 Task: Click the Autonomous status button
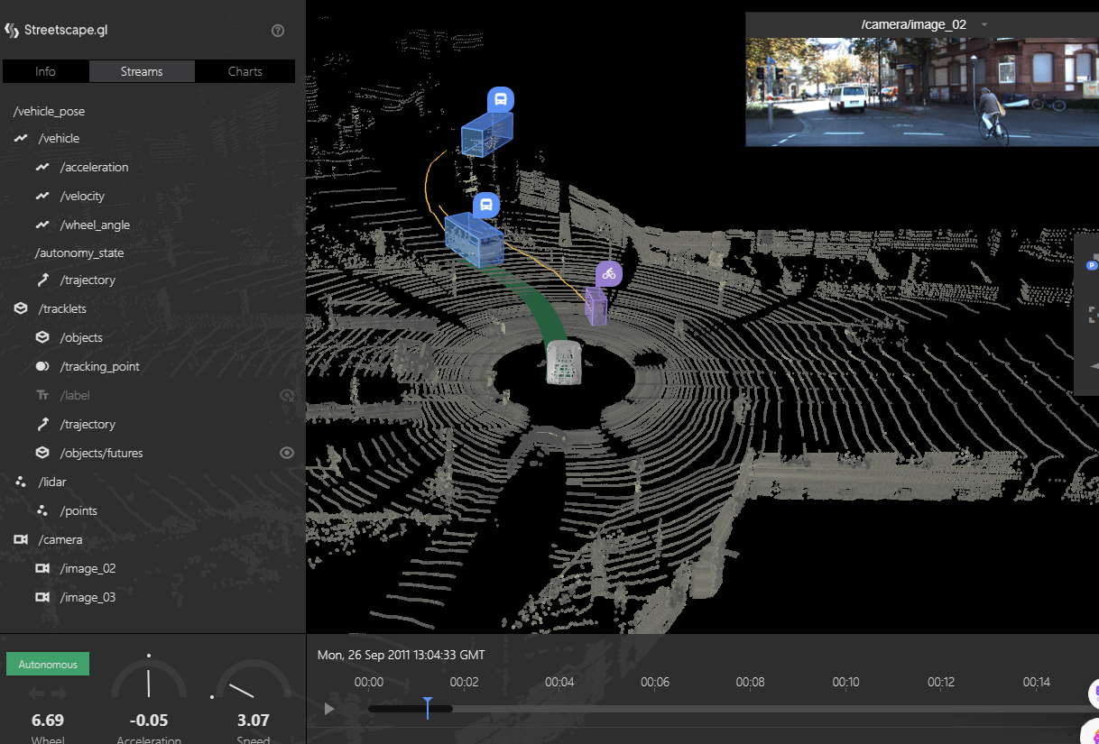point(48,664)
